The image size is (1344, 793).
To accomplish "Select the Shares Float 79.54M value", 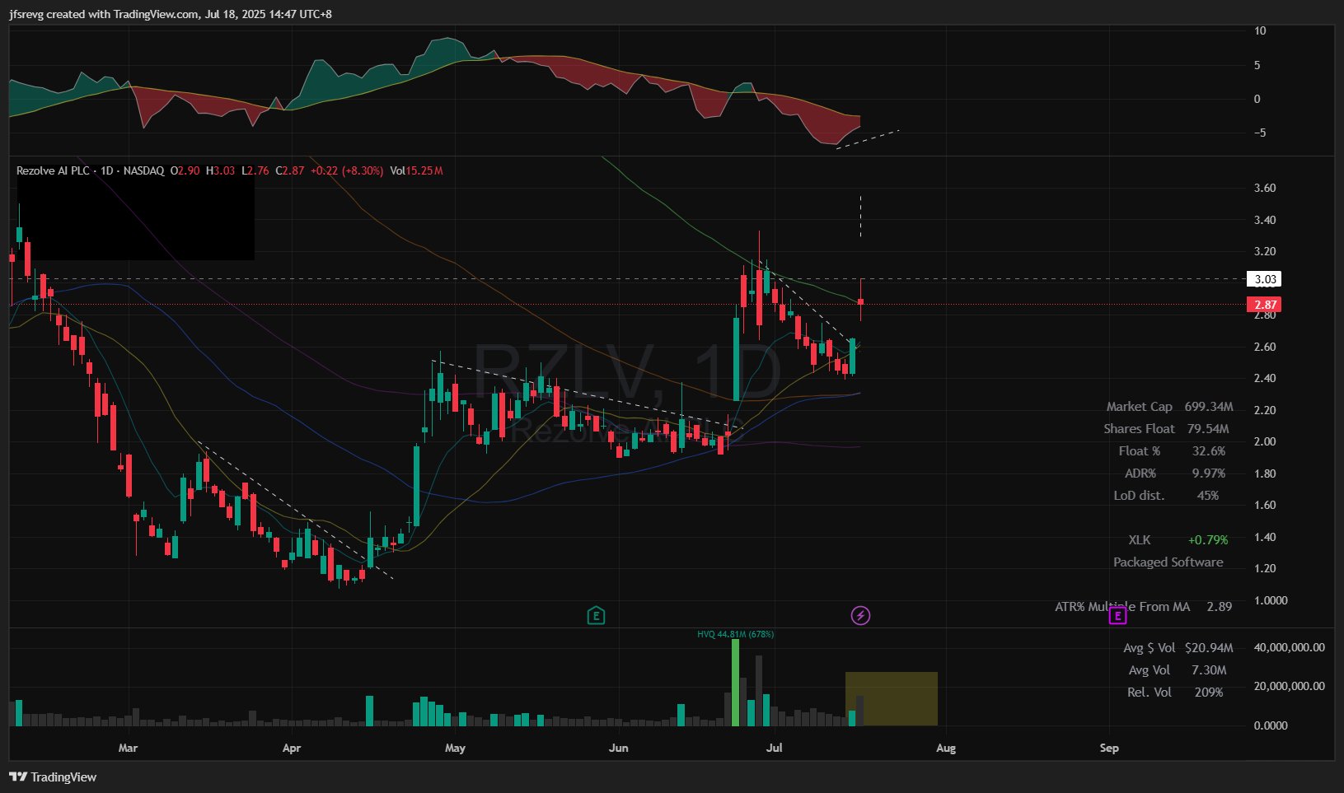I will (1208, 429).
